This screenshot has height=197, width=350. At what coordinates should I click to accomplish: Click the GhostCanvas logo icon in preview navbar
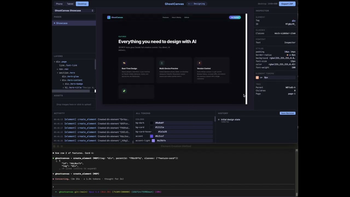pyautogui.click(x=109, y=17)
